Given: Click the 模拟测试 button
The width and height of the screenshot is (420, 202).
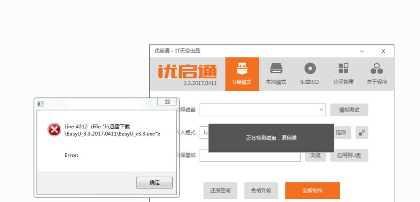Looking at the screenshot, I should coord(349,110).
